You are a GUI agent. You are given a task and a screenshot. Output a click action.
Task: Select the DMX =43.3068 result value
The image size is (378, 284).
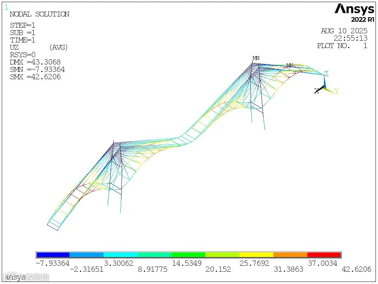point(36,62)
